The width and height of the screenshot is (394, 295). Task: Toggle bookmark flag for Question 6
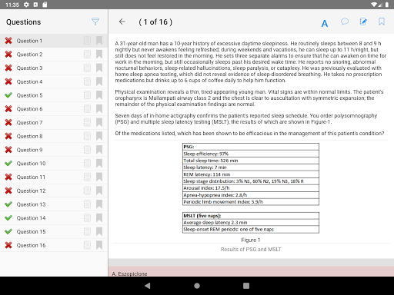tap(99, 109)
